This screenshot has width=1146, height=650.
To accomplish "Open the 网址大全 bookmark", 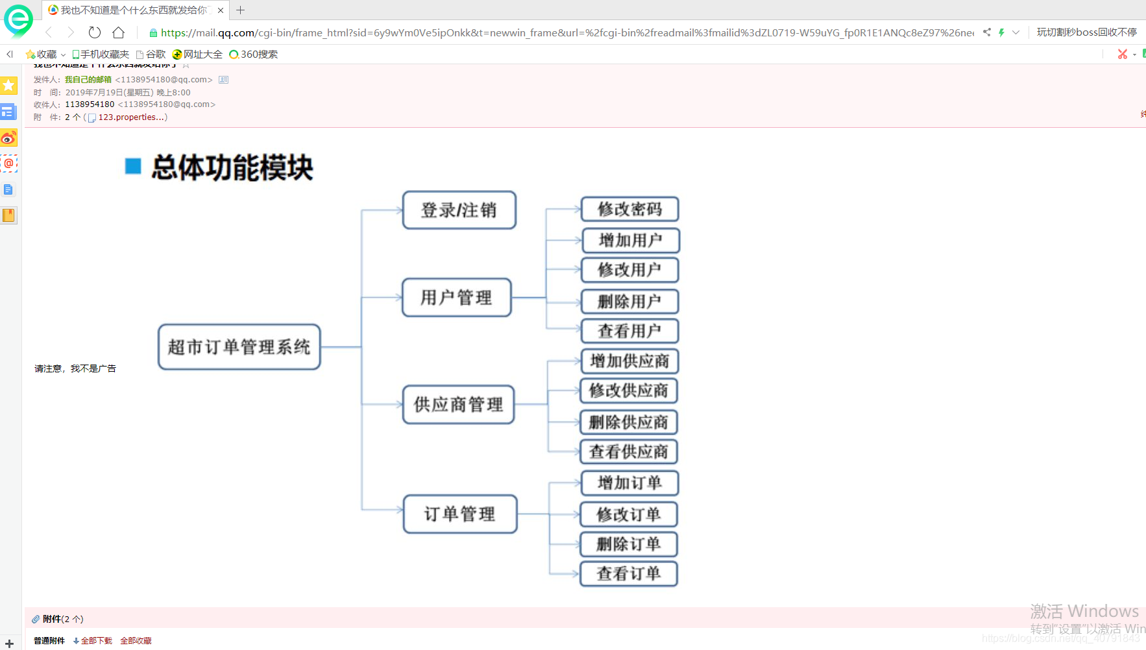I will pos(197,54).
